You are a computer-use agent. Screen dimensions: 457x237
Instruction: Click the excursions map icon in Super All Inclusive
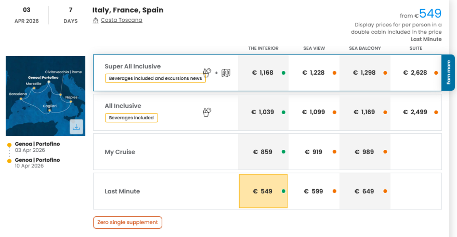(x=226, y=73)
